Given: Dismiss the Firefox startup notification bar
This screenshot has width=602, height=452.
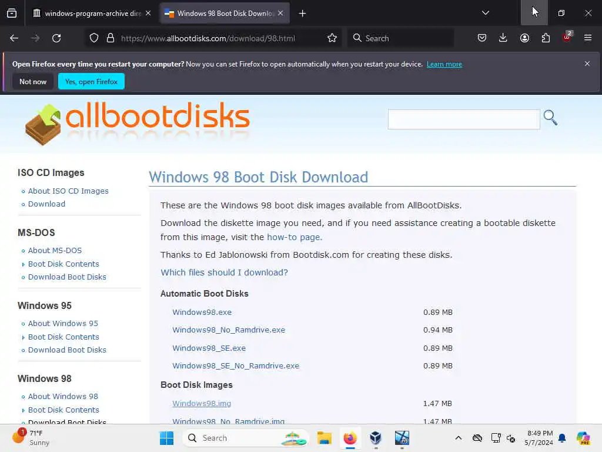Looking at the screenshot, I should tap(587, 64).
